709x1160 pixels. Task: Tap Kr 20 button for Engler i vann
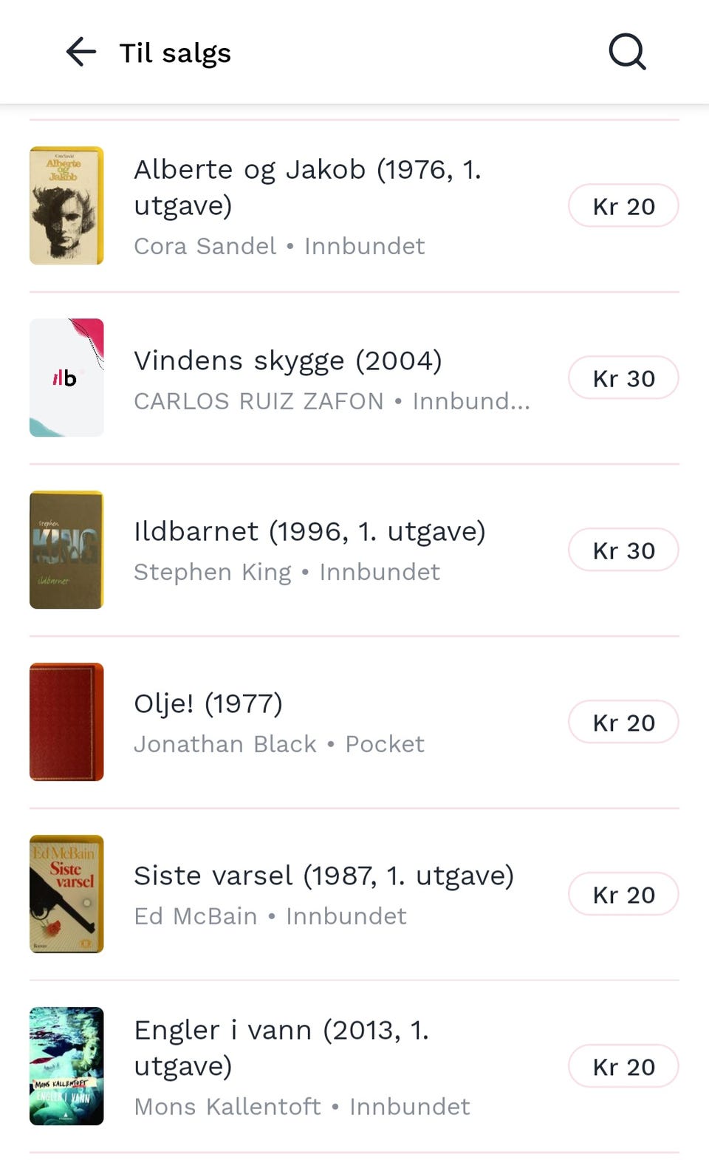pyautogui.click(x=623, y=1067)
